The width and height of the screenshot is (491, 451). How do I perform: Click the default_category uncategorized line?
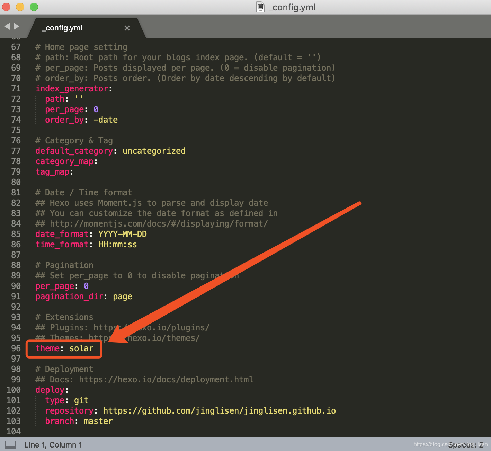point(110,151)
